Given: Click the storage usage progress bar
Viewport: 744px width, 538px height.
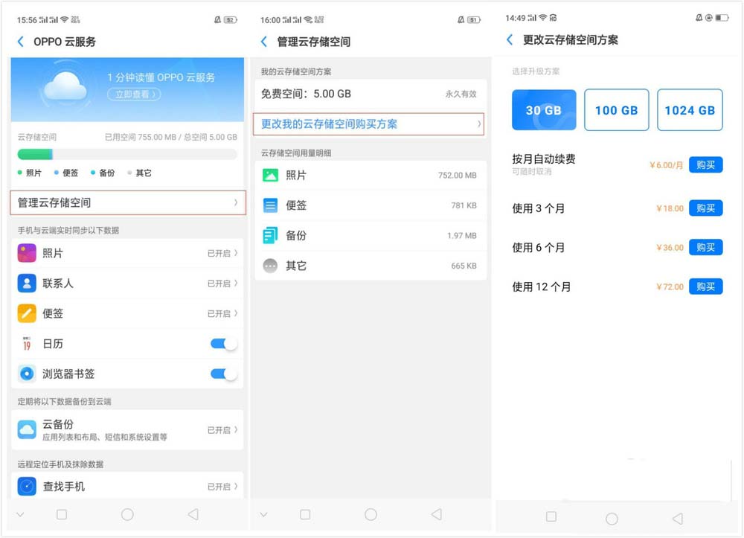Looking at the screenshot, I should pos(126,154).
